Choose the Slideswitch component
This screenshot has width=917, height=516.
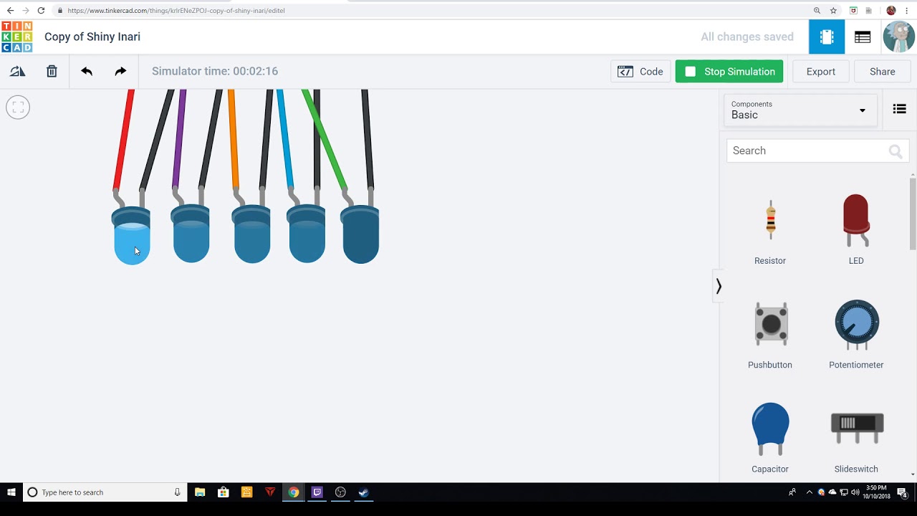click(856, 439)
